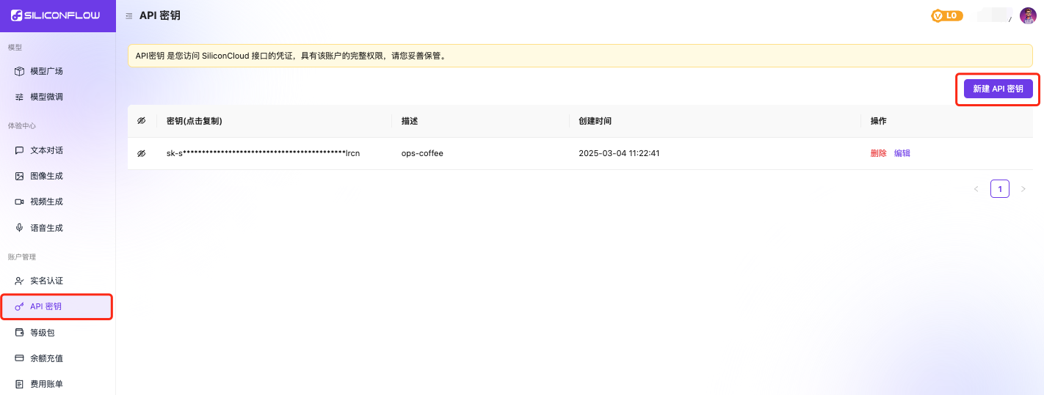The width and height of the screenshot is (1044, 395).
Task: Copy the sk-s masked API key
Action: pyautogui.click(x=263, y=153)
